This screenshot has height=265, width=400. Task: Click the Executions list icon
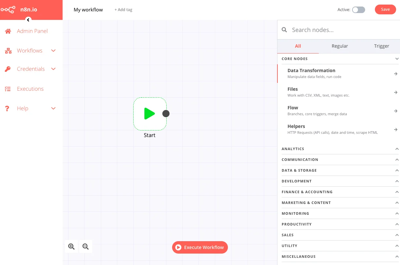click(8, 89)
